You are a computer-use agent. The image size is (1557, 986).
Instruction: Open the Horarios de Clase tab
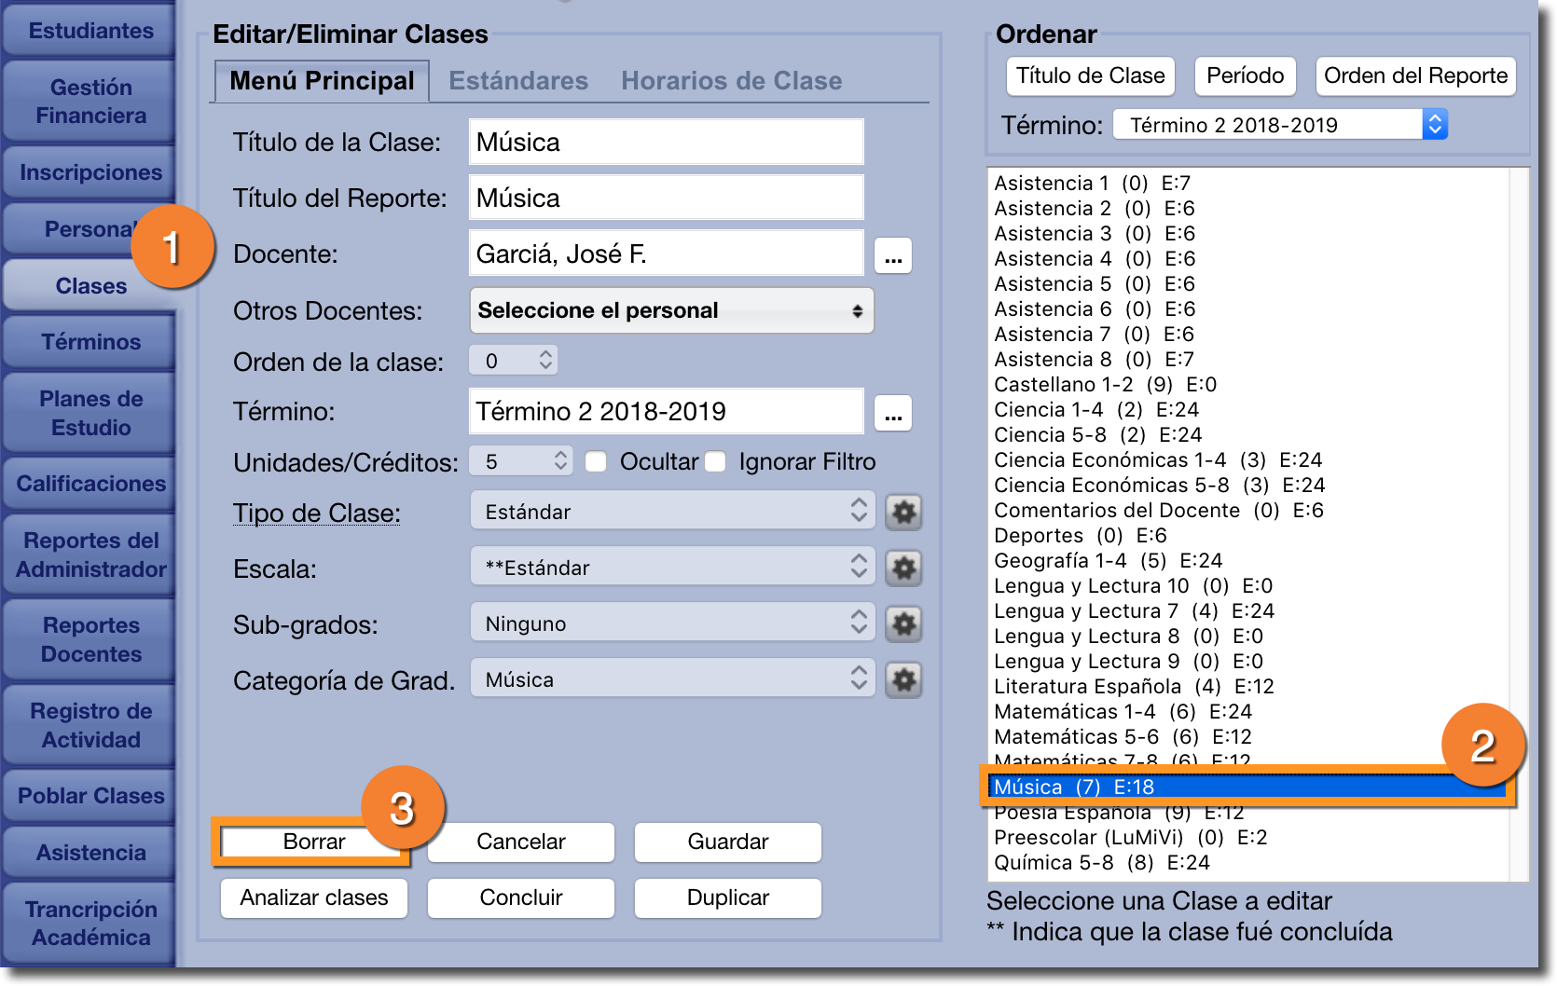(x=731, y=81)
